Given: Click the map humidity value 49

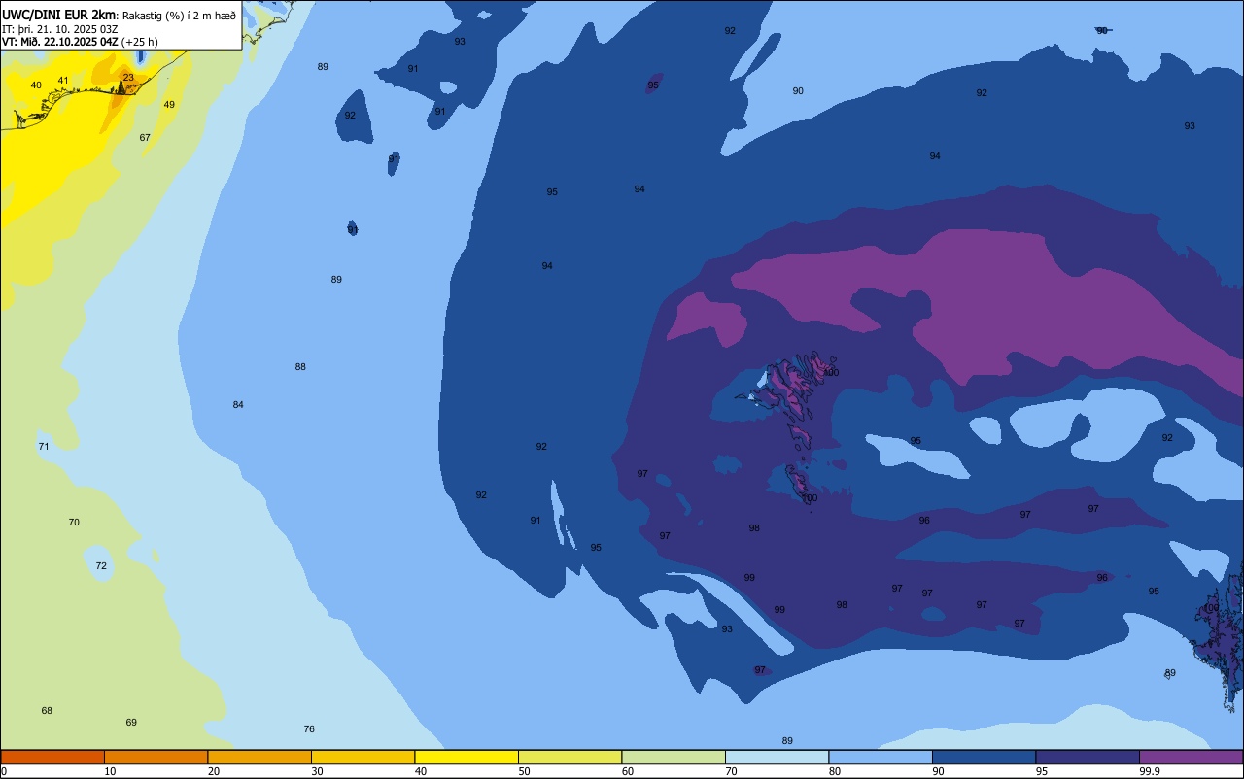Looking at the screenshot, I should coord(169,104).
